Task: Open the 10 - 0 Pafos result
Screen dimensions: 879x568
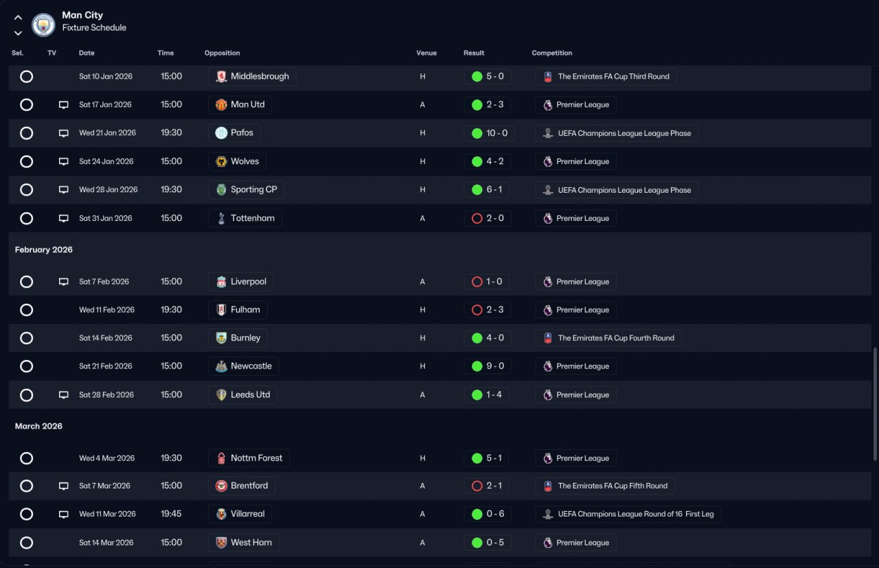Action: (489, 133)
